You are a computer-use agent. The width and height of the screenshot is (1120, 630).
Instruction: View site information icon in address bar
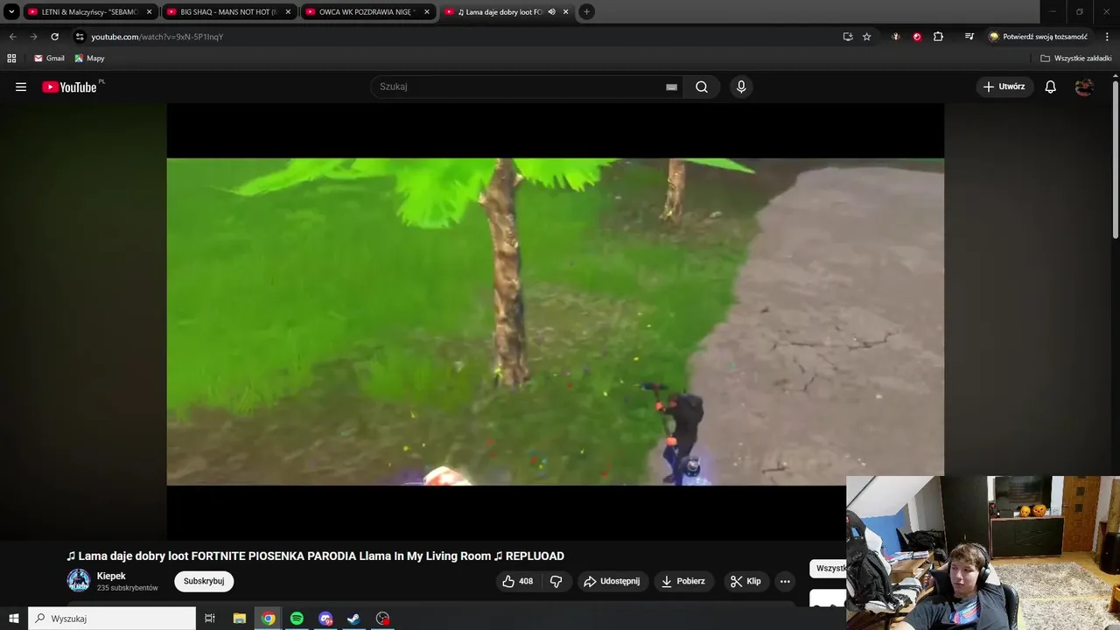[x=80, y=37]
